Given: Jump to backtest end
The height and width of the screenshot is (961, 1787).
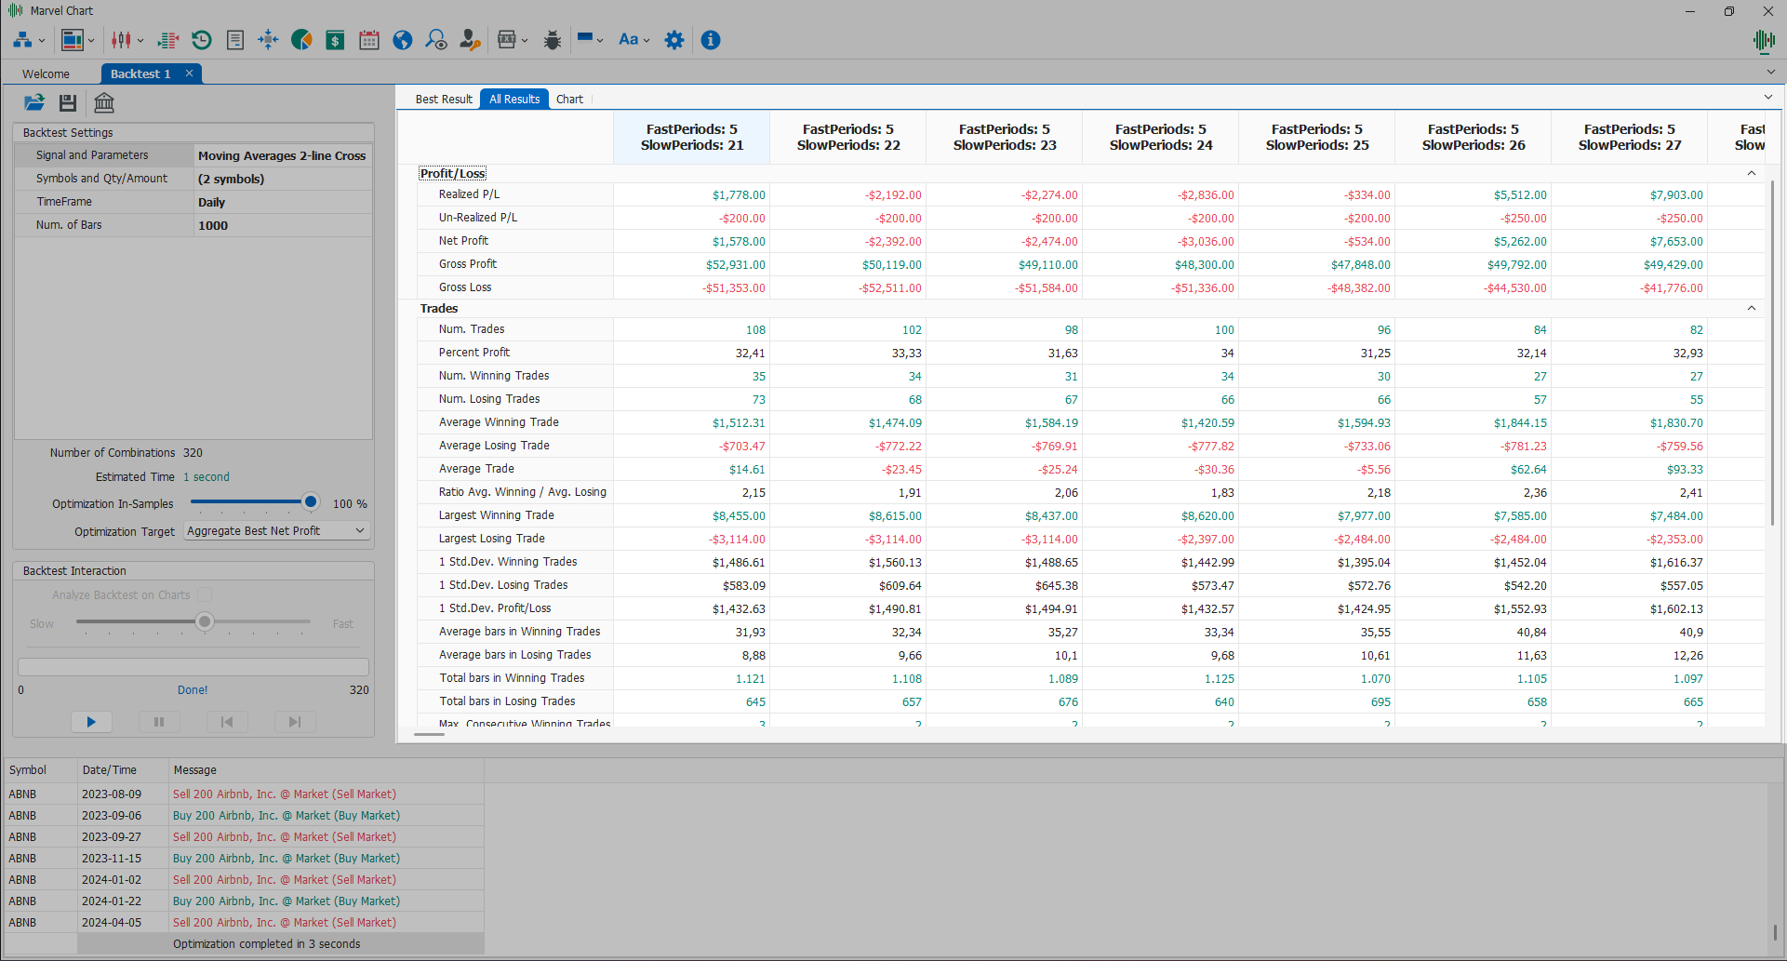Looking at the screenshot, I should click(x=295, y=721).
